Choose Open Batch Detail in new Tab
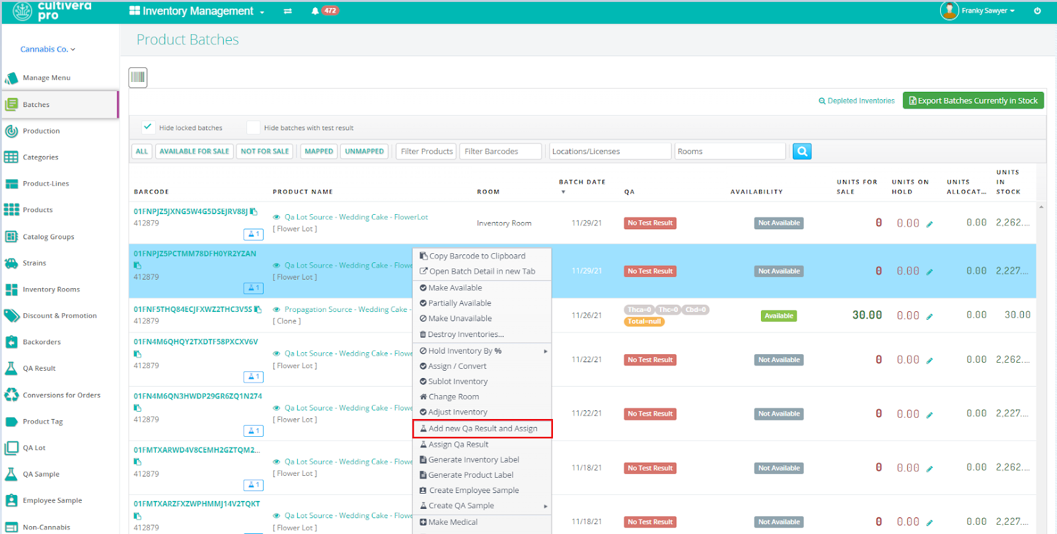The width and height of the screenshot is (1057, 534). (482, 271)
